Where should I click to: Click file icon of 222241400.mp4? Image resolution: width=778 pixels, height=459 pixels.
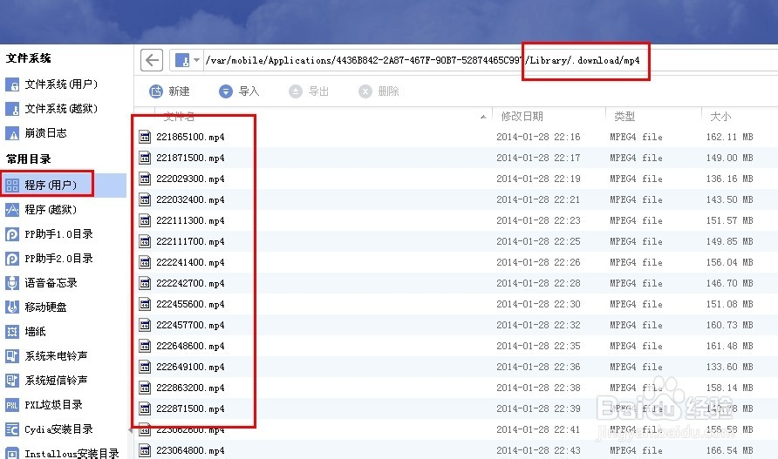point(145,262)
